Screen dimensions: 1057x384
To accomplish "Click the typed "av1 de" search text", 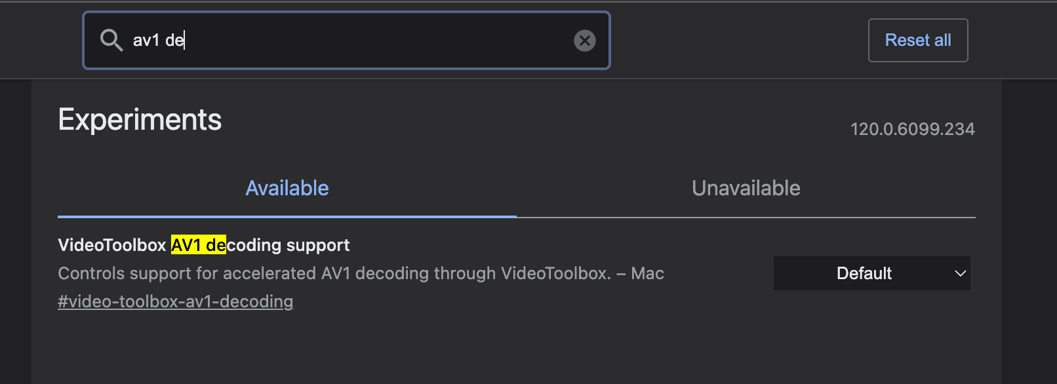I will 158,41.
